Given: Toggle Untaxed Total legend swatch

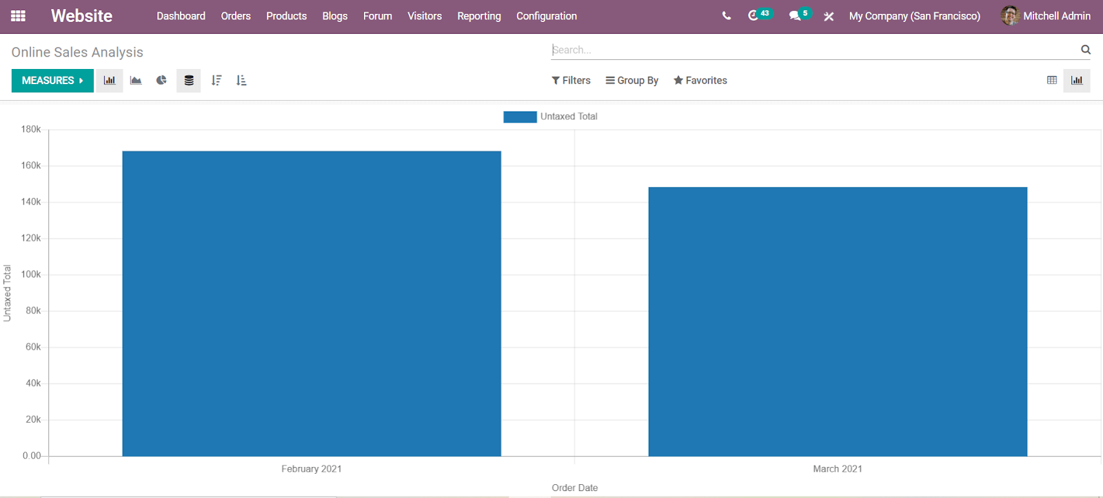Looking at the screenshot, I should coord(520,117).
